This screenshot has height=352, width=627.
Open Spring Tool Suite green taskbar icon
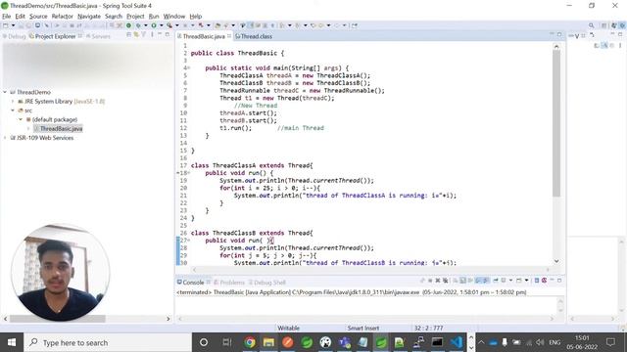pyautogui.click(x=381, y=342)
